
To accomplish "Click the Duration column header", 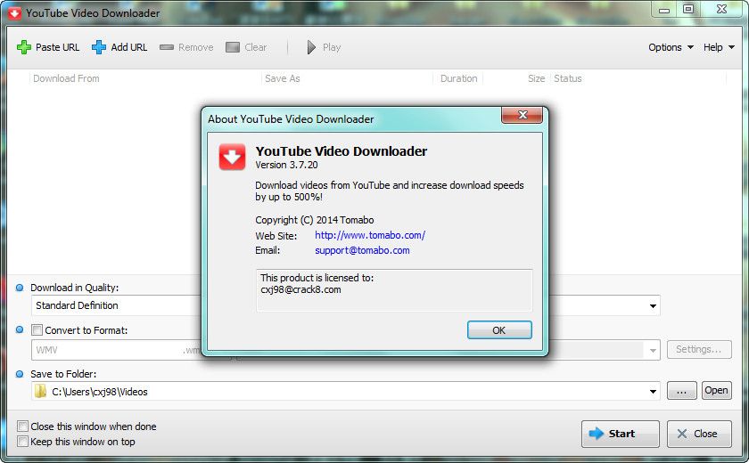I will (458, 78).
